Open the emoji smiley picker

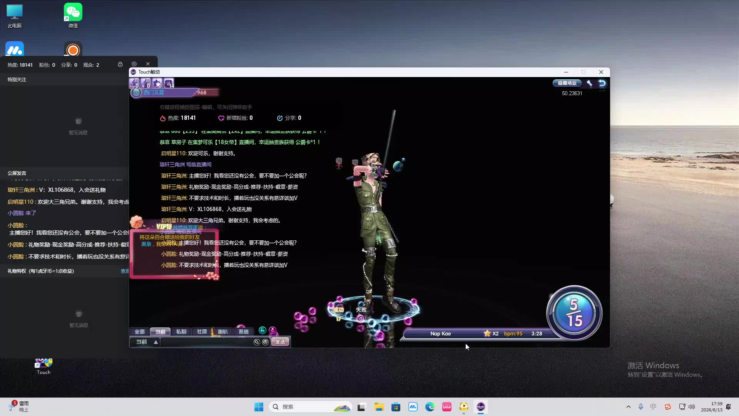(265, 342)
